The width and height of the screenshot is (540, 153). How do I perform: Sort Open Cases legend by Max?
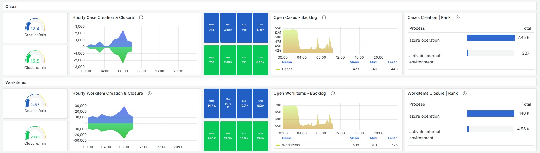[373, 62]
